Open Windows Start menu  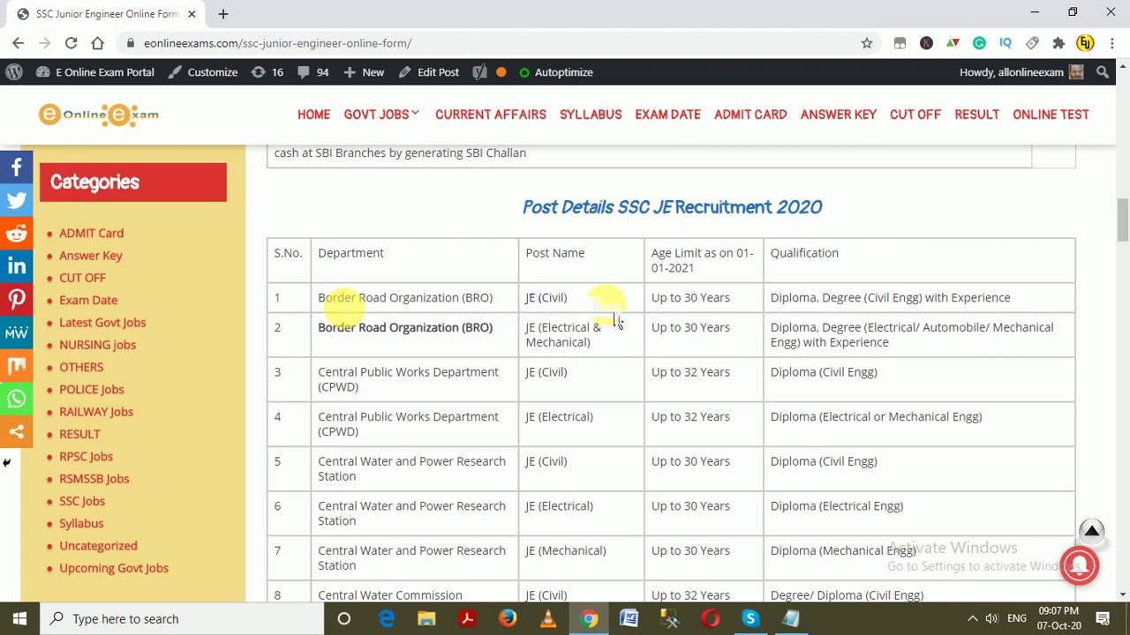pyautogui.click(x=19, y=619)
